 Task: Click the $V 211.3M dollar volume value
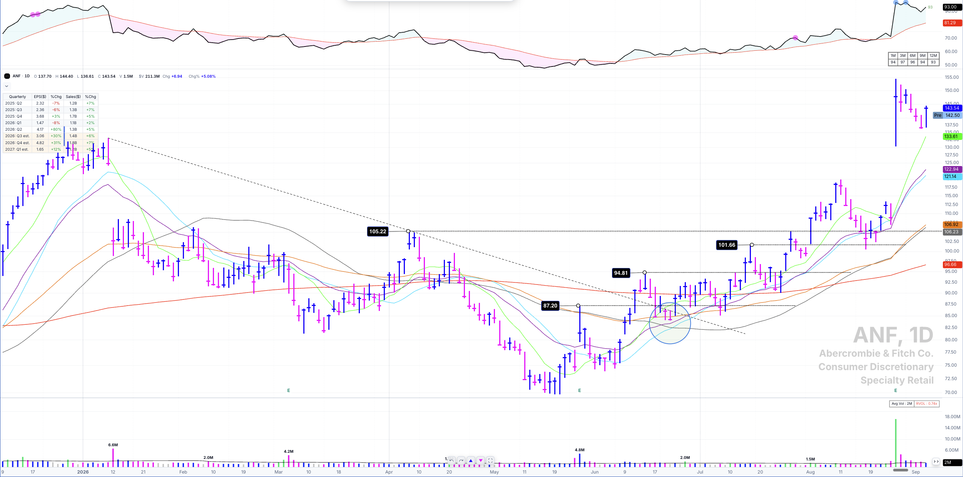click(152, 76)
